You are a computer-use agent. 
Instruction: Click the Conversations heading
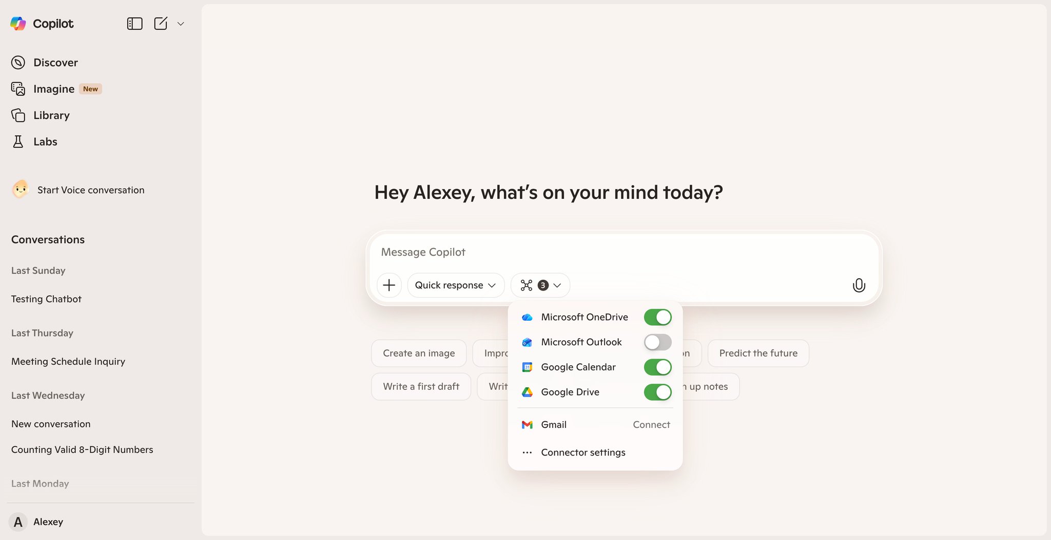[48, 240]
